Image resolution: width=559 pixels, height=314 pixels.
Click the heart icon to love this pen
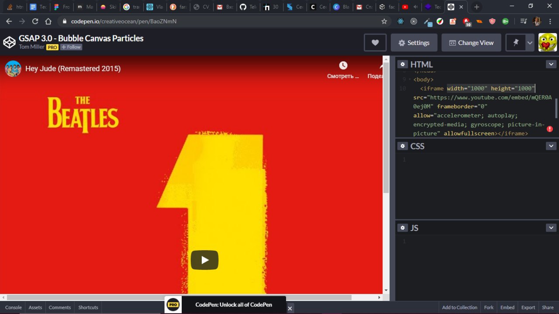click(375, 43)
